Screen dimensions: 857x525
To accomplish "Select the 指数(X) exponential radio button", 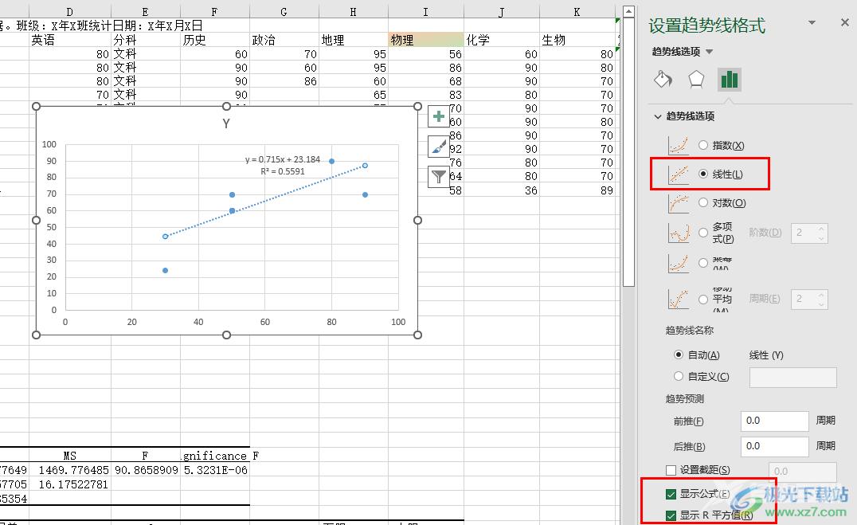I will pos(703,146).
